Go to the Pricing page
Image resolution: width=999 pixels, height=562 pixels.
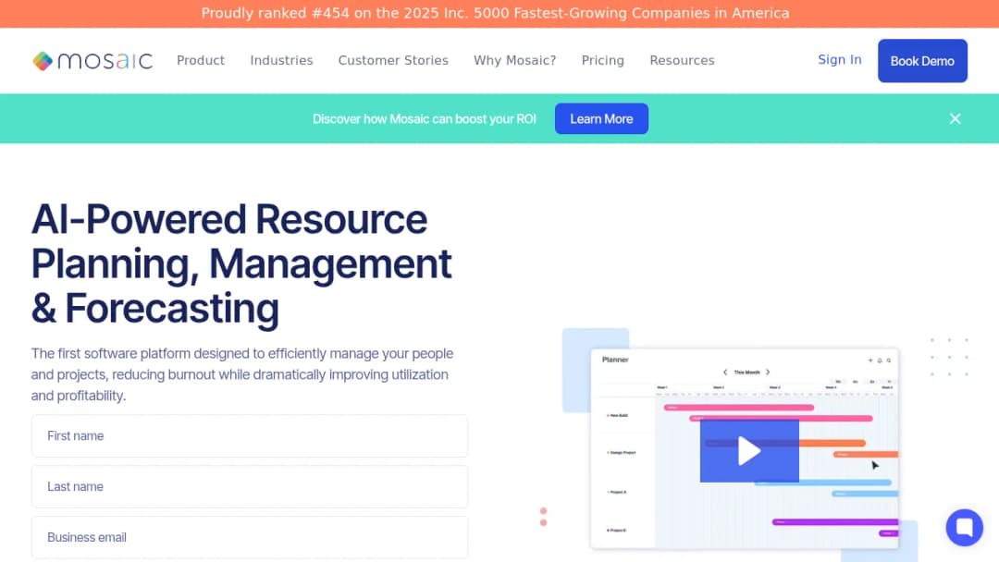pyautogui.click(x=603, y=60)
